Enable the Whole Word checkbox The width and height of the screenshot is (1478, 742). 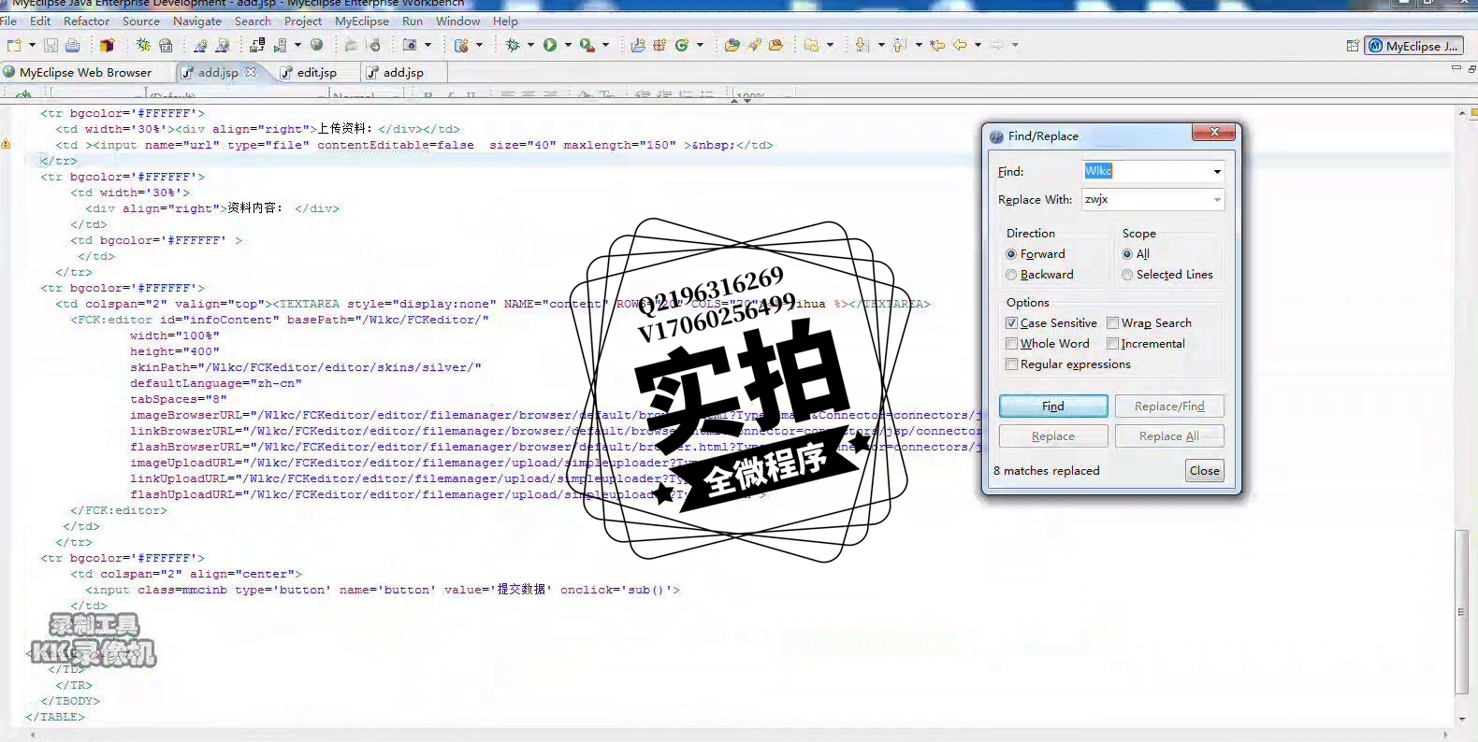(x=1011, y=344)
